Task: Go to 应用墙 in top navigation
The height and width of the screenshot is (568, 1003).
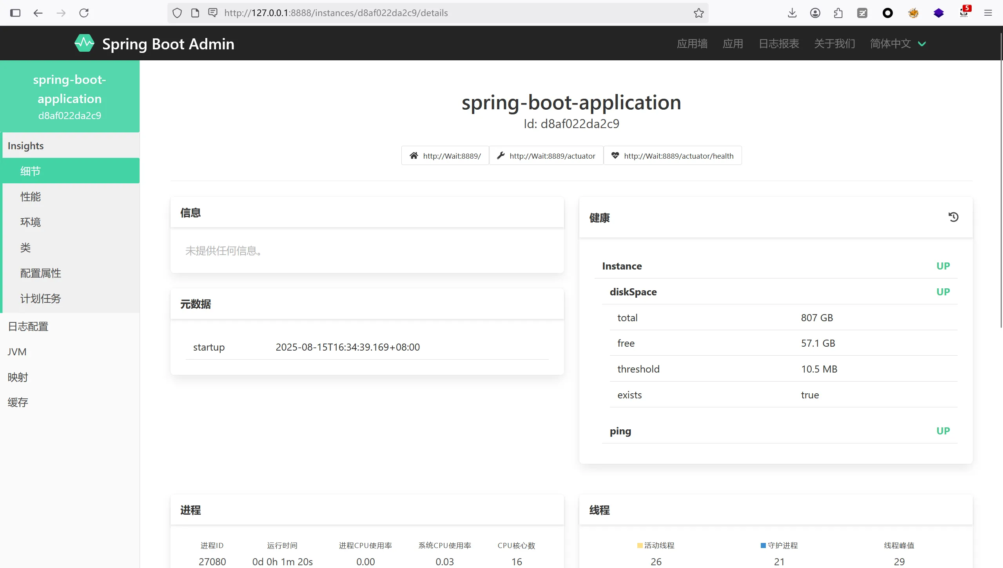Action: tap(692, 43)
